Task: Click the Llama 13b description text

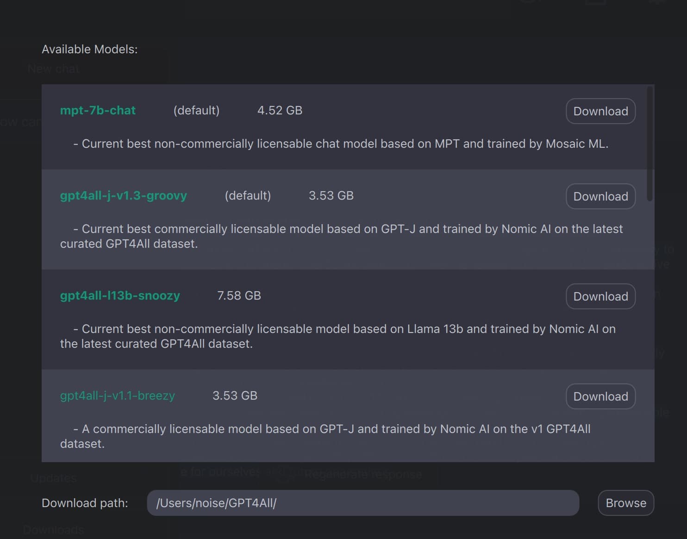Action: coord(338,336)
